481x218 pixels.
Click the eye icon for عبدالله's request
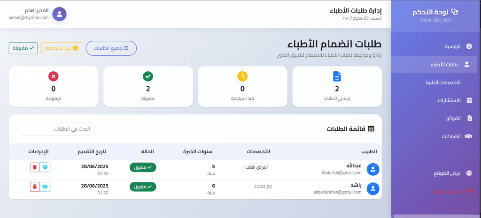click(45, 167)
